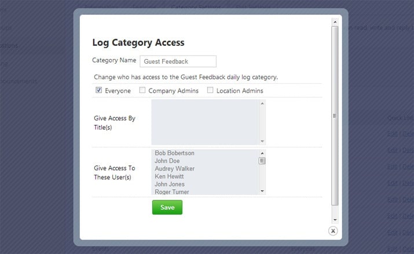The height and width of the screenshot is (254, 414).
Task: Select John Doe from the users list
Action: click(x=167, y=161)
